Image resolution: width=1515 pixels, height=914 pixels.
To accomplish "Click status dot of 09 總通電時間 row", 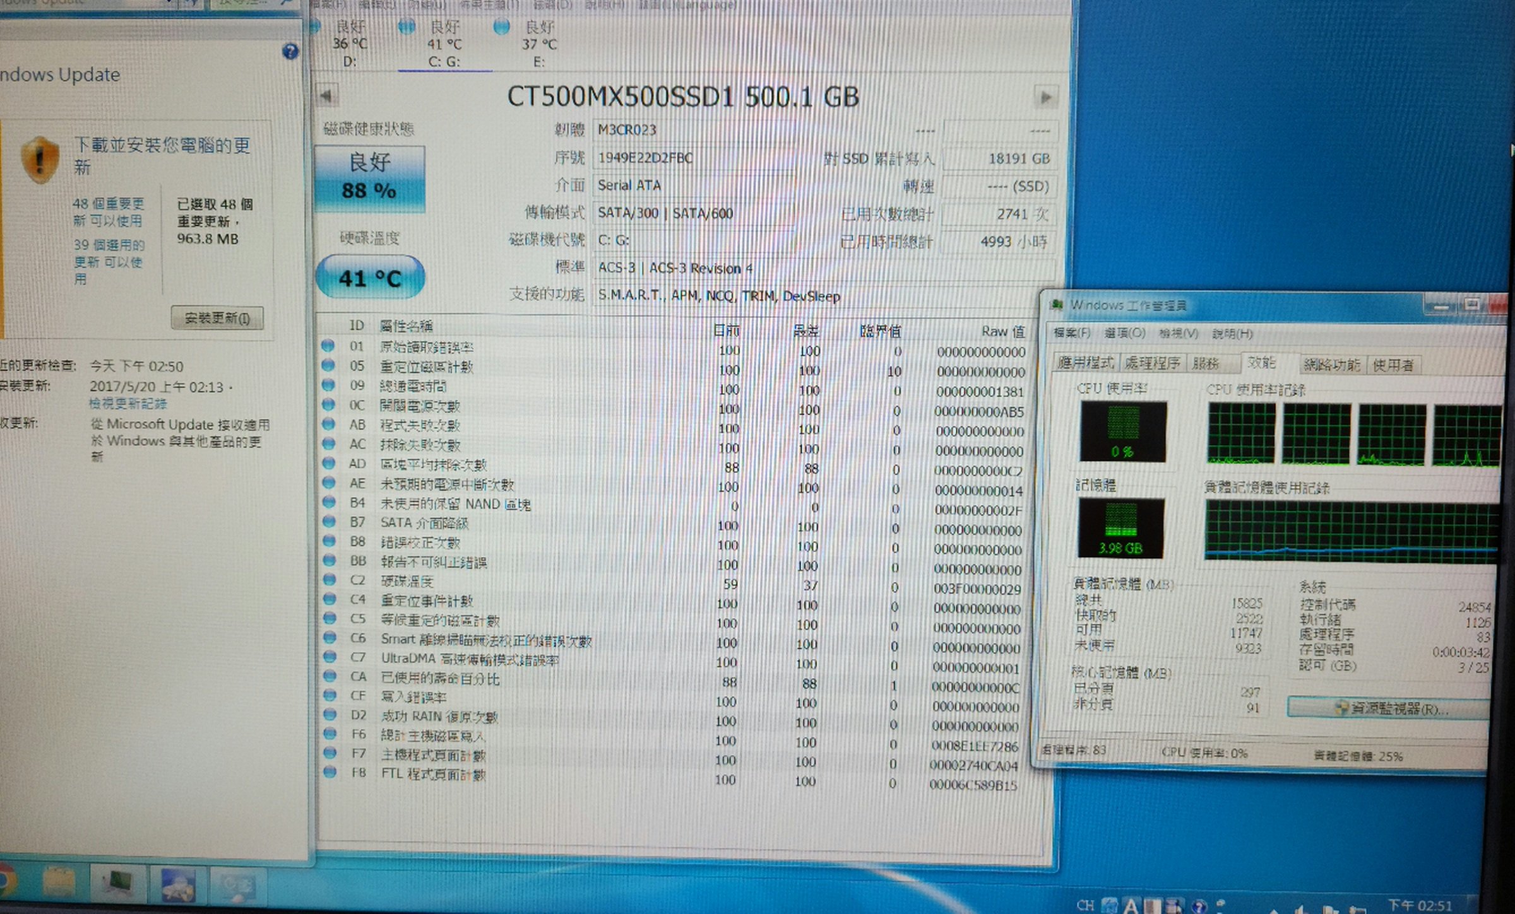I will [328, 385].
